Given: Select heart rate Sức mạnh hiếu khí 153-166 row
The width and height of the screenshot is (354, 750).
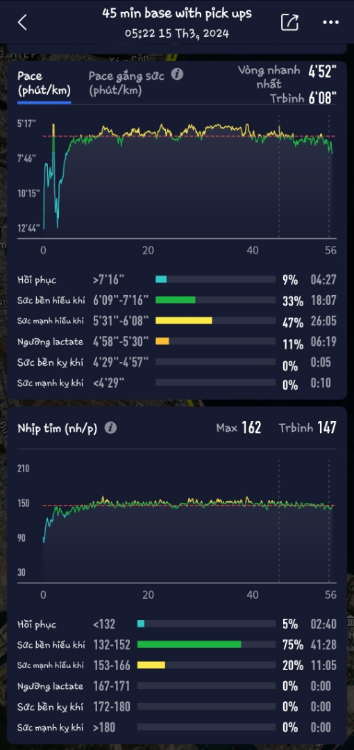Looking at the screenshot, I should coord(177,665).
